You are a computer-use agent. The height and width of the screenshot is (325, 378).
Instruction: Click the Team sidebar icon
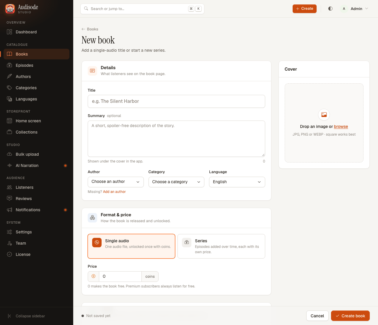tap(9, 243)
